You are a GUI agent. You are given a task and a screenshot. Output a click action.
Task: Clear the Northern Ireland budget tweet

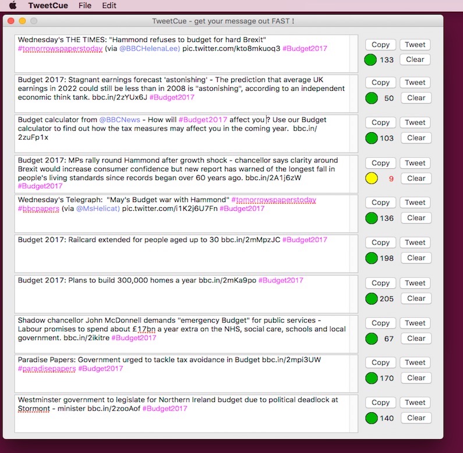(x=416, y=418)
